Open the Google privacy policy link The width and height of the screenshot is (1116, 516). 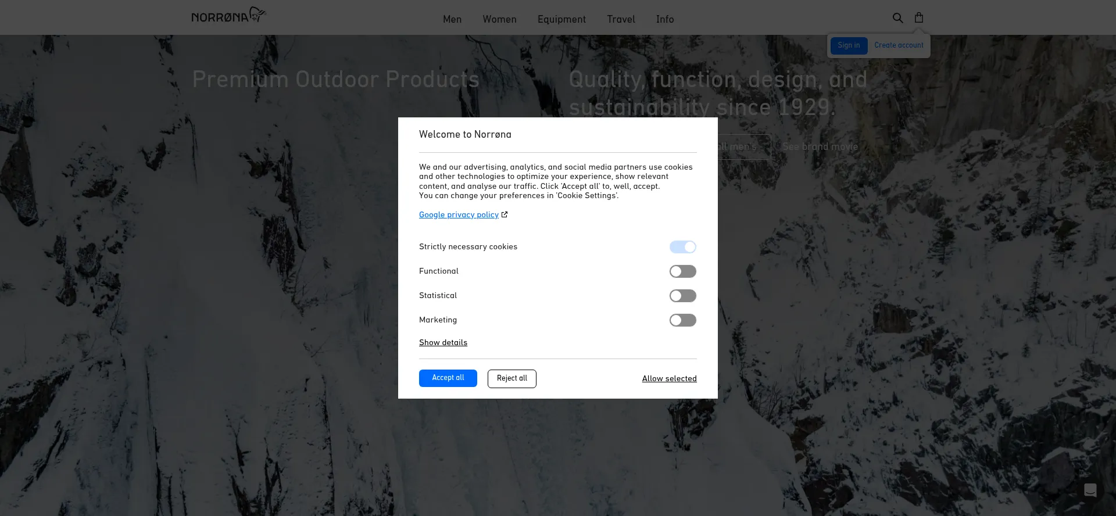(x=459, y=215)
